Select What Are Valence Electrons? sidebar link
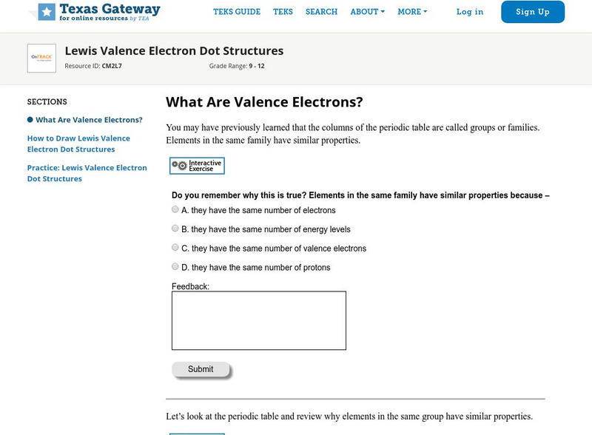592x435 pixels. [89, 120]
